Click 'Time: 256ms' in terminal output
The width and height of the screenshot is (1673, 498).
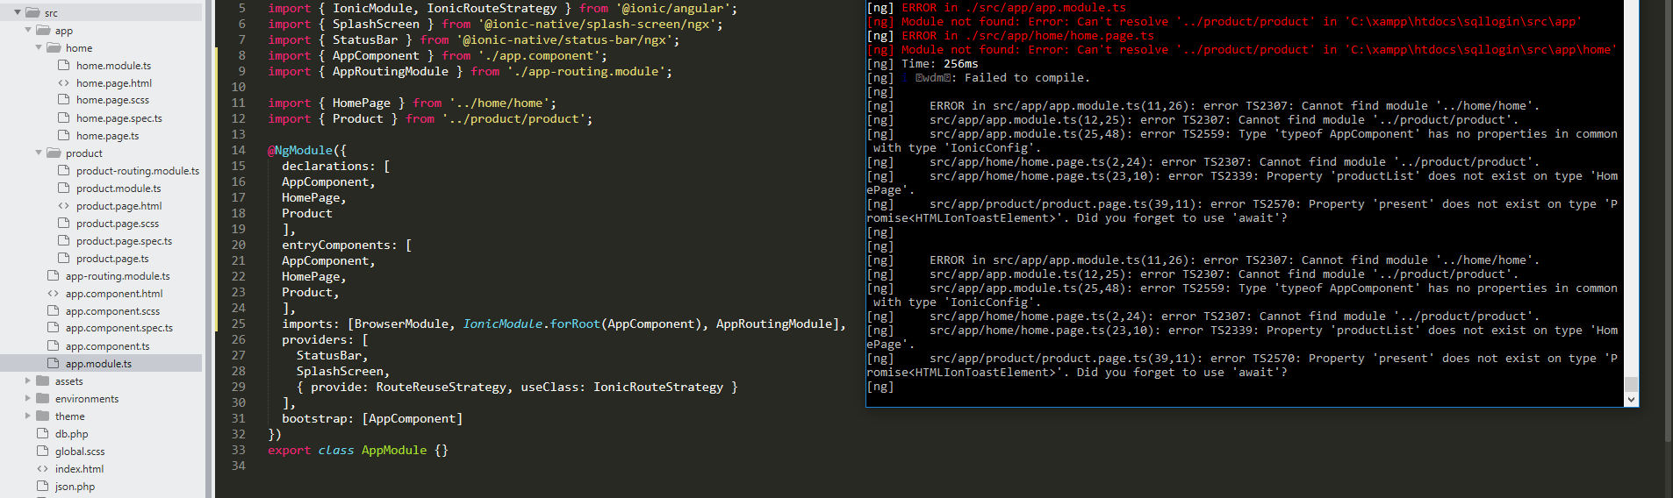[x=939, y=63]
